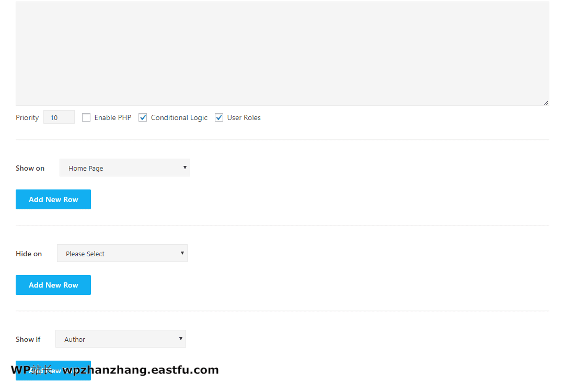This screenshot has height=381, width=565.
Task: Expand the Hide on Please Select dropdown
Action: coord(122,254)
